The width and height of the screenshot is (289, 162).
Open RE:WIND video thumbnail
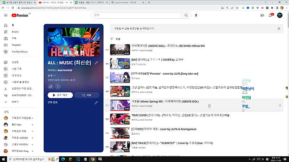tap(120, 50)
